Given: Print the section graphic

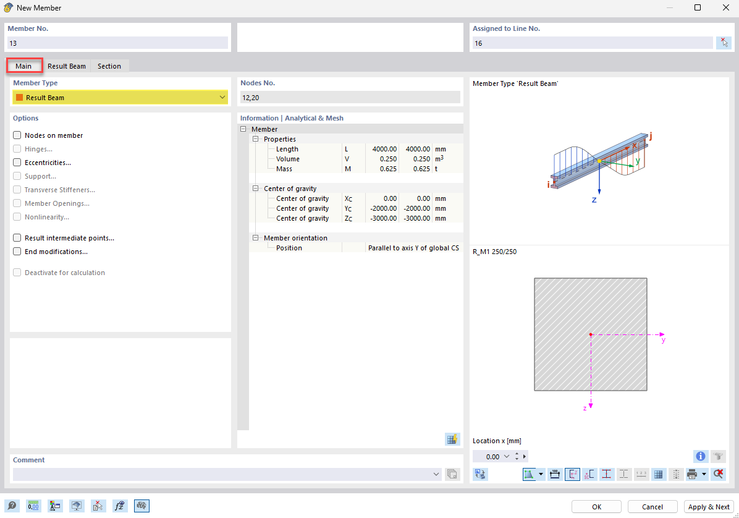Looking at the screenshot, I should [x=692, y=474].
